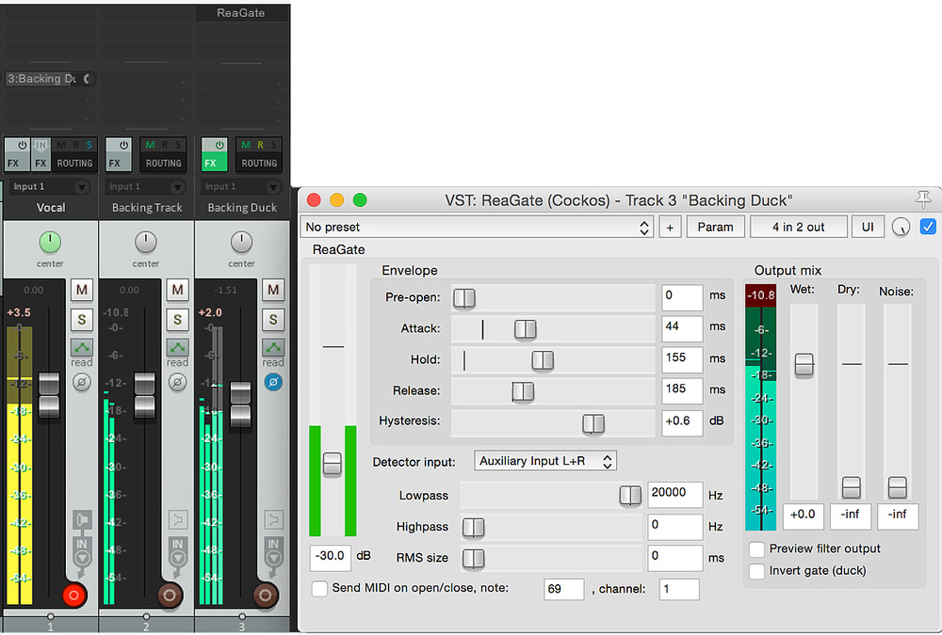The height and width of the screenshot is (635, 942).
Task: Invert phase on the Backing Track
Action: (x=177, y=382)
